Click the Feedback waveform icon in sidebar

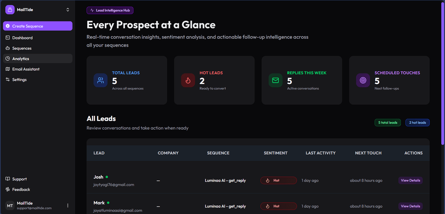(x=8, y=190)
